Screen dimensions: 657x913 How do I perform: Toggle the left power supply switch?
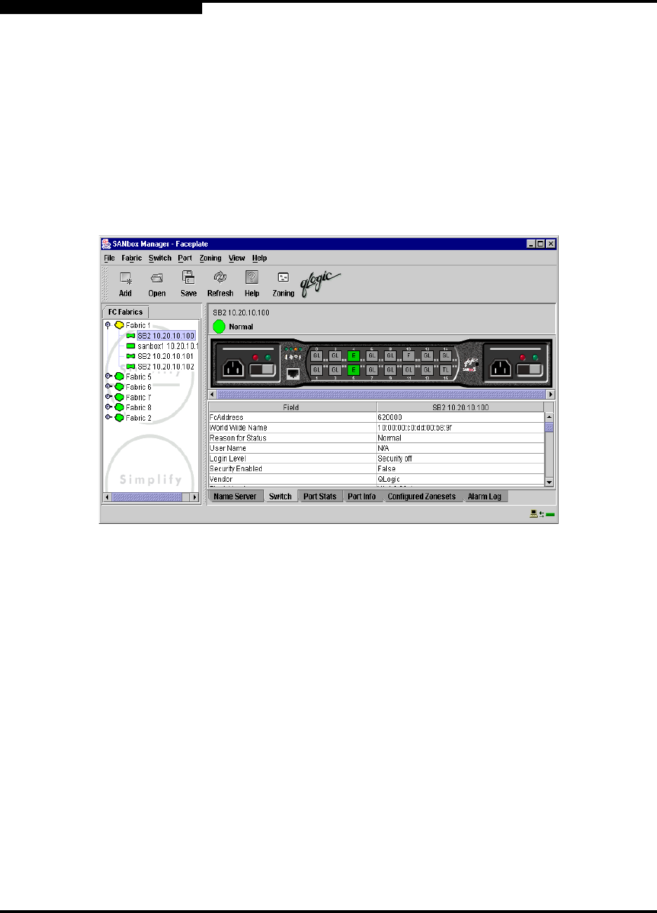(x=263, y=370)
